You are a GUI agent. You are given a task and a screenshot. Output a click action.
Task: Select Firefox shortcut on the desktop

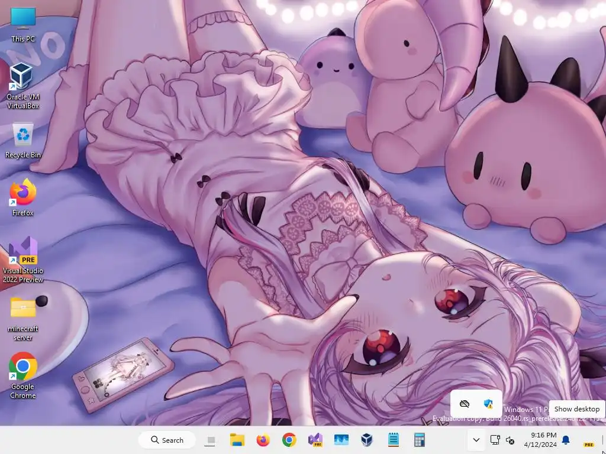(23, 197)
